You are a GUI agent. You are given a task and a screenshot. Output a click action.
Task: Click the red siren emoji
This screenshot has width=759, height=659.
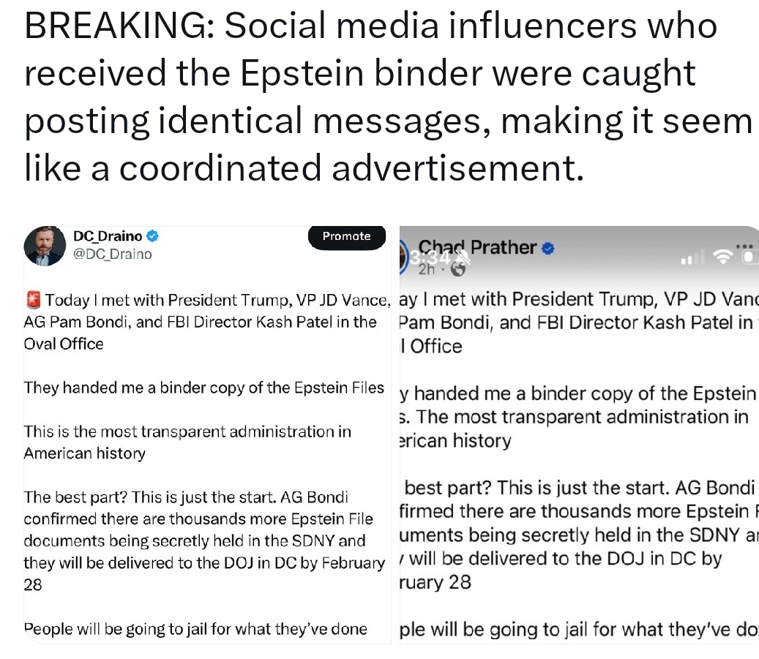click(32, 299)
